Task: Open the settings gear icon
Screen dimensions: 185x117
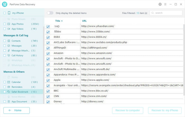Action: click(160, 4)
